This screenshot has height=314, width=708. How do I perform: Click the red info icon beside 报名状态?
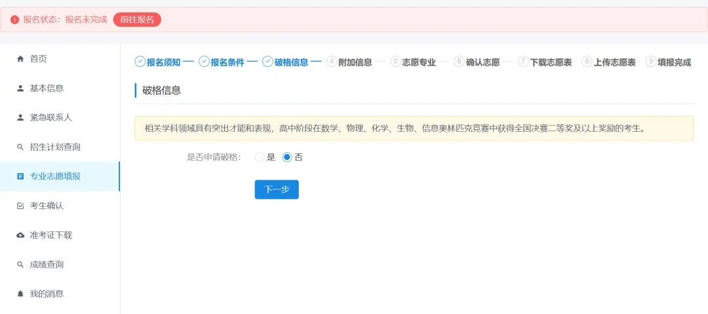(15, 20)
